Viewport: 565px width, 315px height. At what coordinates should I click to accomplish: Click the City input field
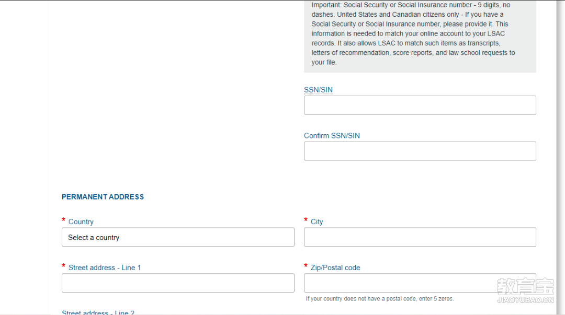420,237
